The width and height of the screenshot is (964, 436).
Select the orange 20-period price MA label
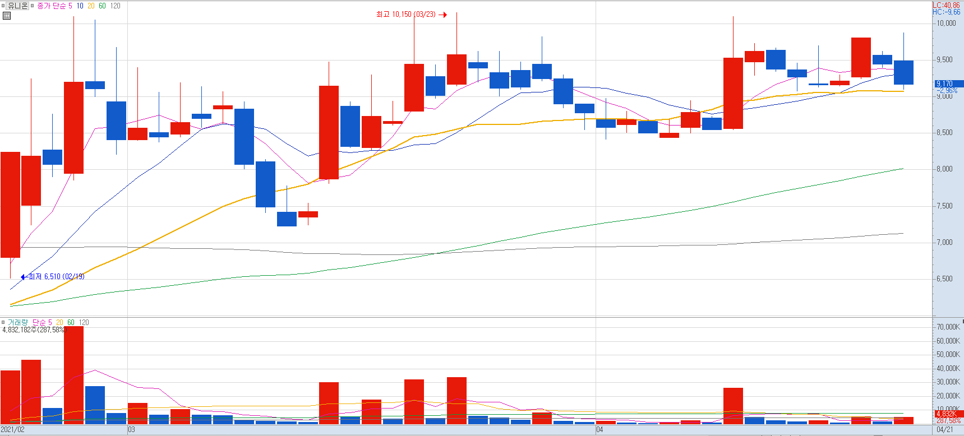tap(91, 6)
